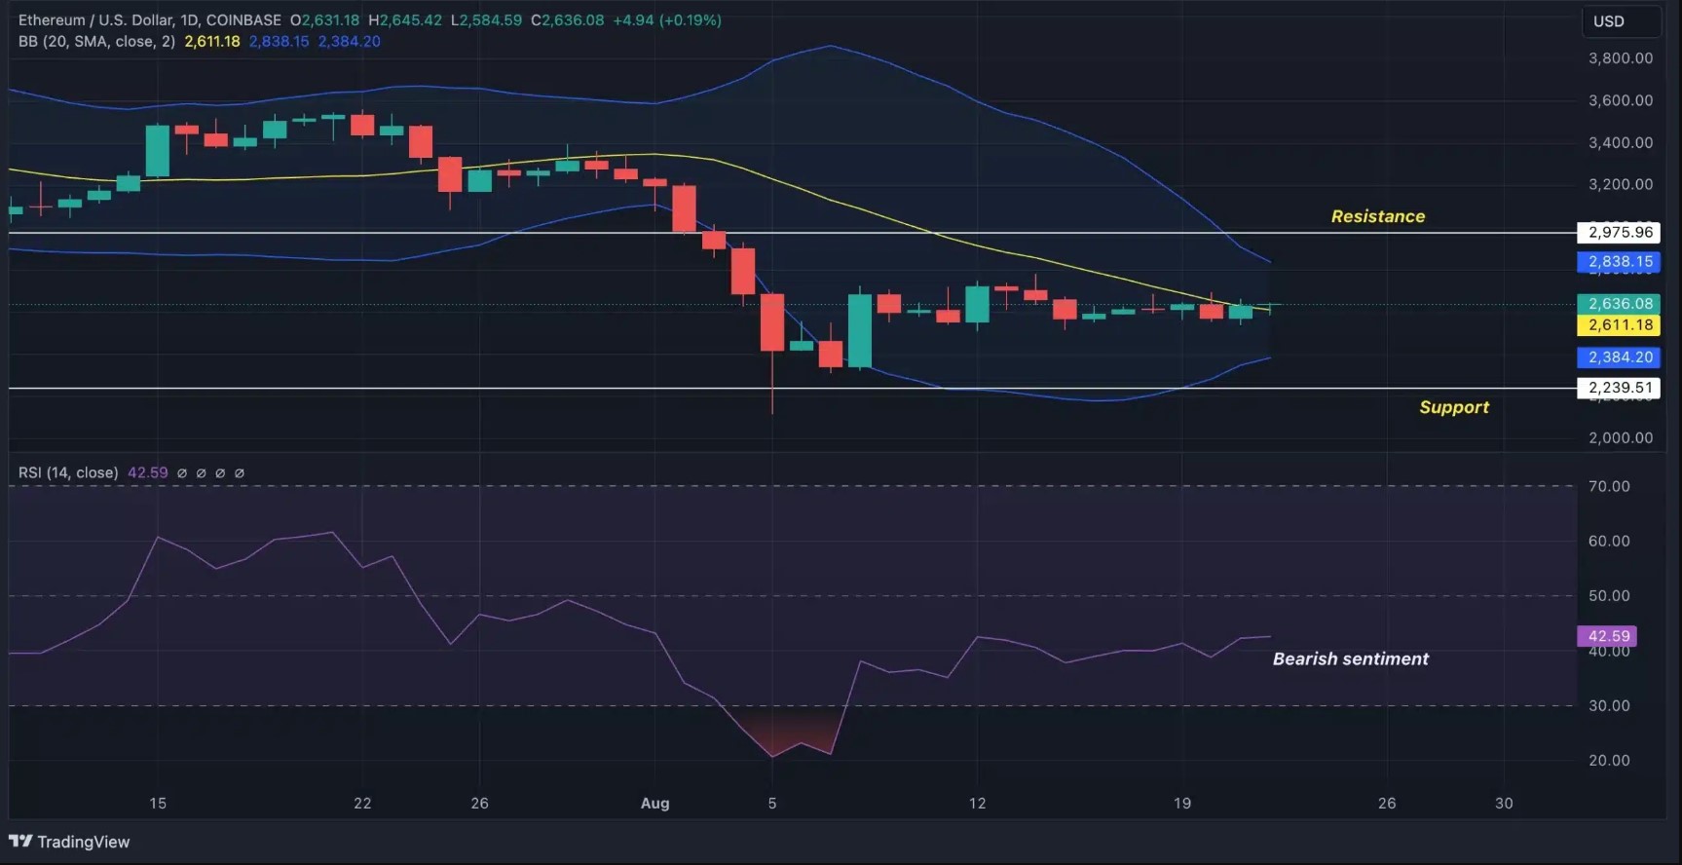1682x865 pixels.
Task: Click the blue 2,384.20 lower band tag
Action: click(x=1619, y=357)
